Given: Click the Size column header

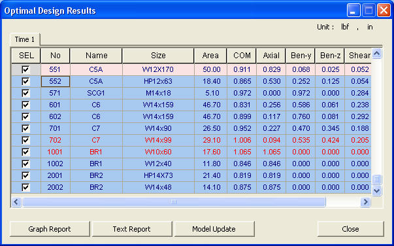Looking at the screenshot, I should pyautogui.click(x=158, y=56).
